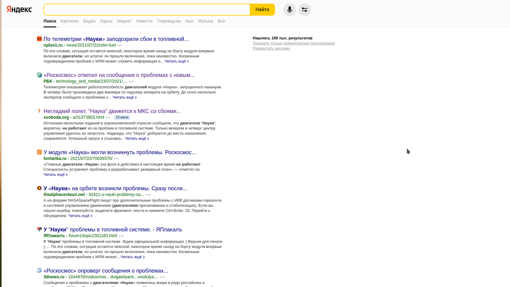Click 'Разместить рекламу' link
The width and height of the screenshot is (510, 287).
(271, 48)
